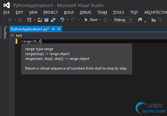Image resolution: width=167 pixels, height=116 pixels.
Task: Close the PythonApplication1.py tab
Action: (59, 29)
